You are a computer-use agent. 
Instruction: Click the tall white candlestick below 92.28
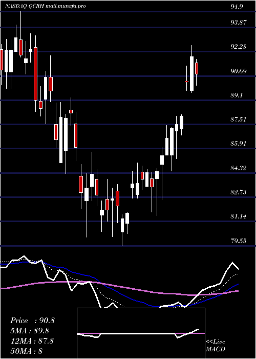pyautogui.click(x=191, y=73)
